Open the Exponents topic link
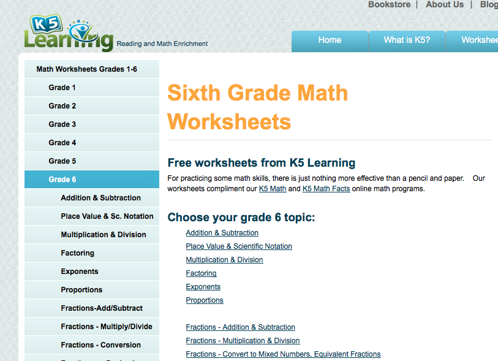498x361 pixels. (x=203, y=287)
